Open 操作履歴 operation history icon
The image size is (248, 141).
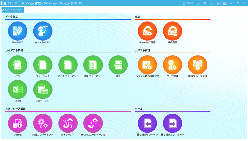coord(172,31)
